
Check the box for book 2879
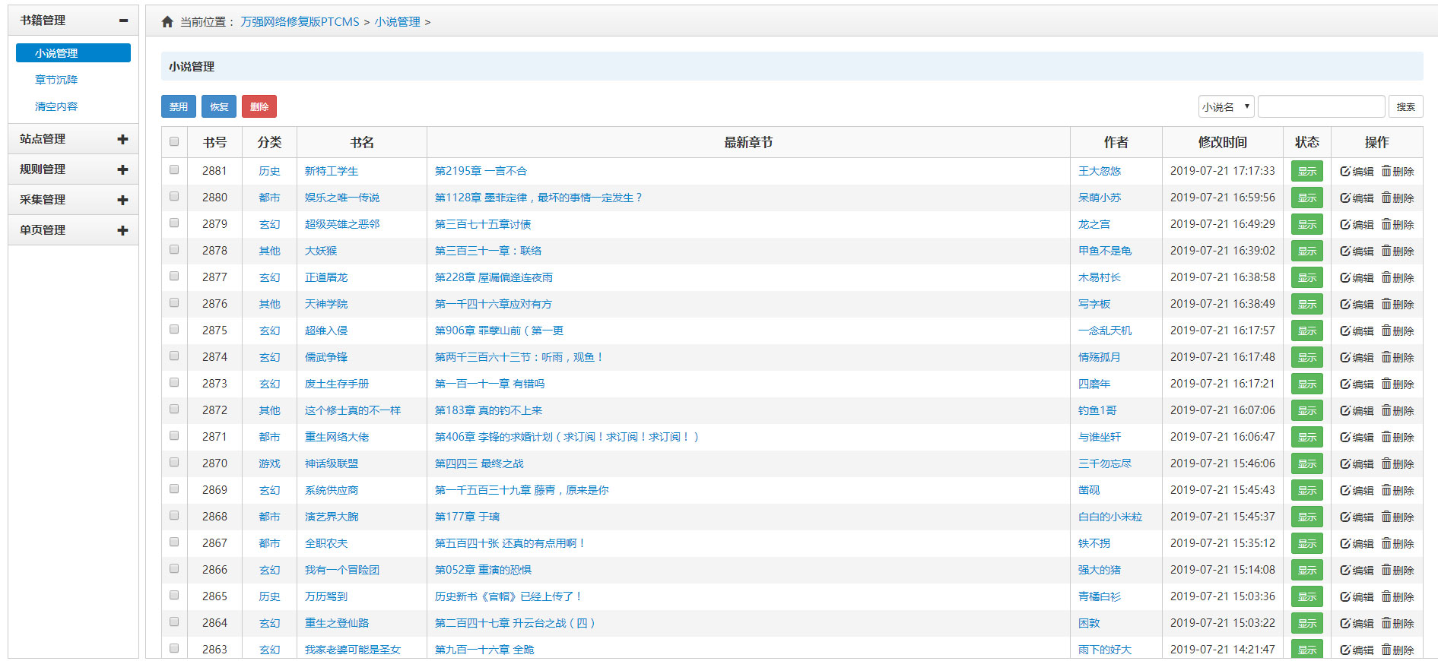174,223
